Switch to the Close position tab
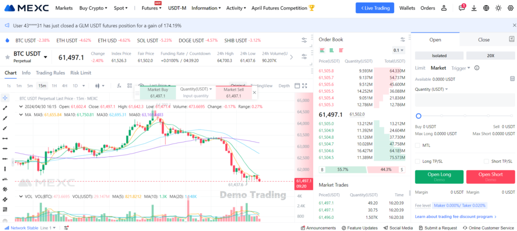The height and width of the screenshot is (231, 517). coord(484,39)
